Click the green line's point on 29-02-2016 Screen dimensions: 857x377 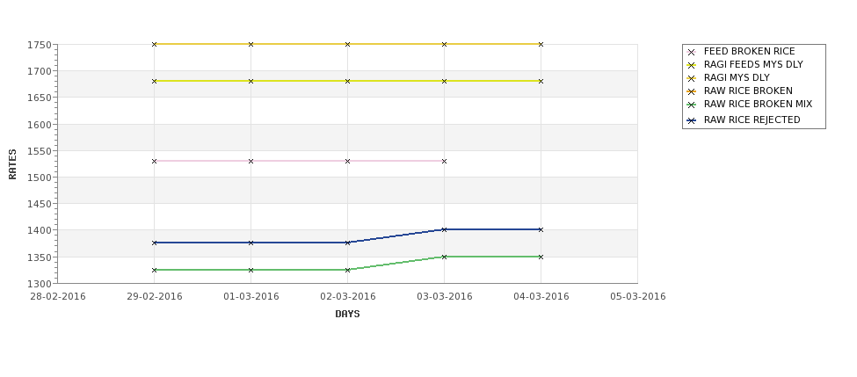click(154, 270)
